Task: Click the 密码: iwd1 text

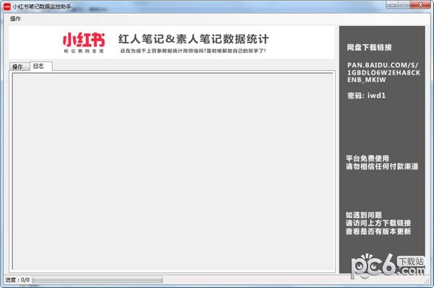Action: click(367, 96)
